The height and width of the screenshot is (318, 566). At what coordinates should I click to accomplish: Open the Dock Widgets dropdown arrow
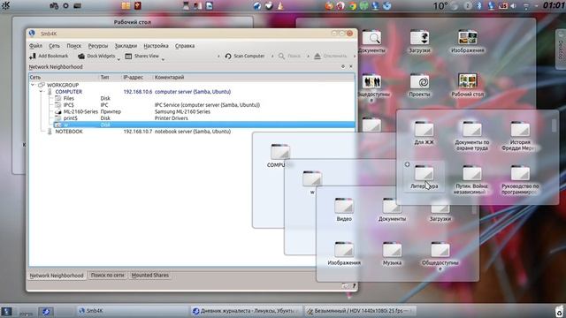119,59
